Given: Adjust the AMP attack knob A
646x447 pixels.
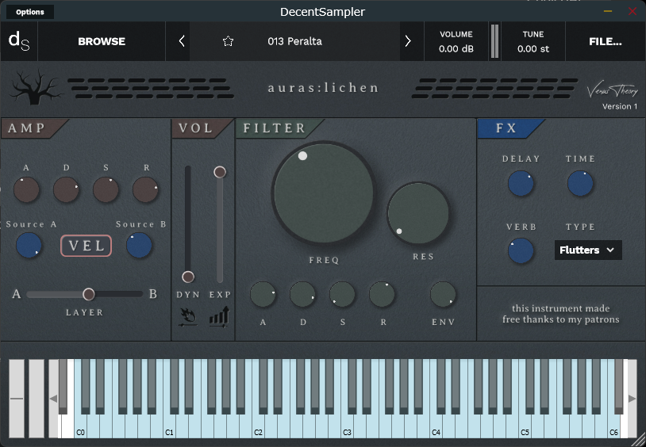Looking at the screenshot, I should click(x=26, y=189).
